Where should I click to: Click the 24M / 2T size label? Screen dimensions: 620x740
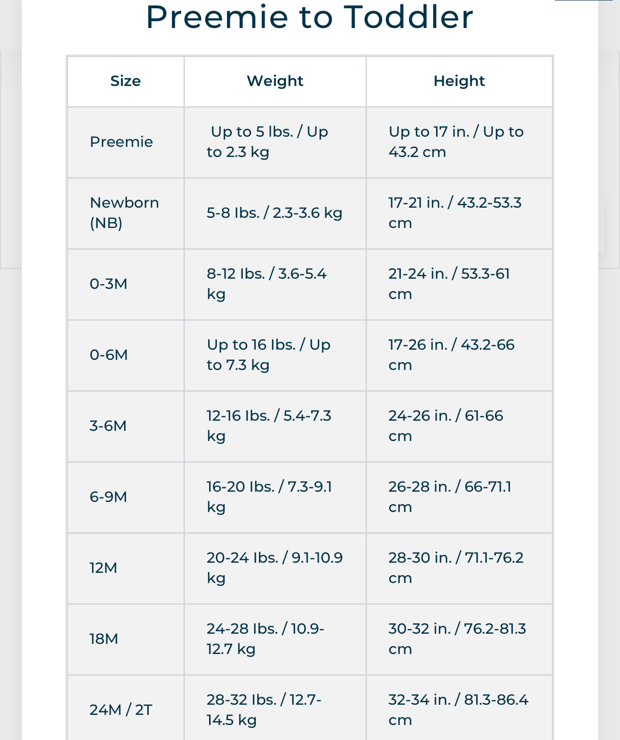121,710
